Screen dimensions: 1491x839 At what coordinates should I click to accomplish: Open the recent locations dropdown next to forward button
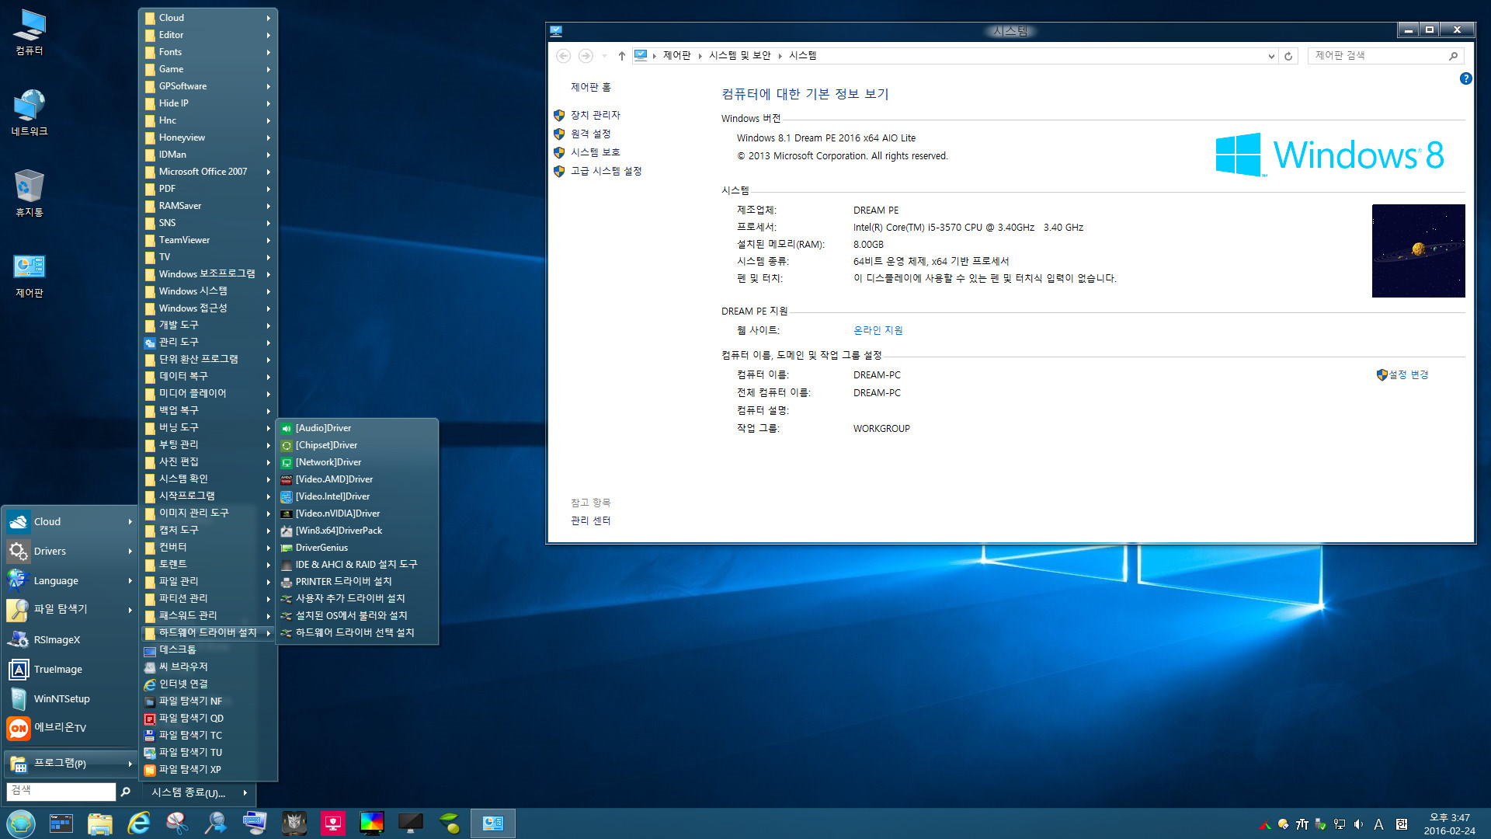click(604, 56)
